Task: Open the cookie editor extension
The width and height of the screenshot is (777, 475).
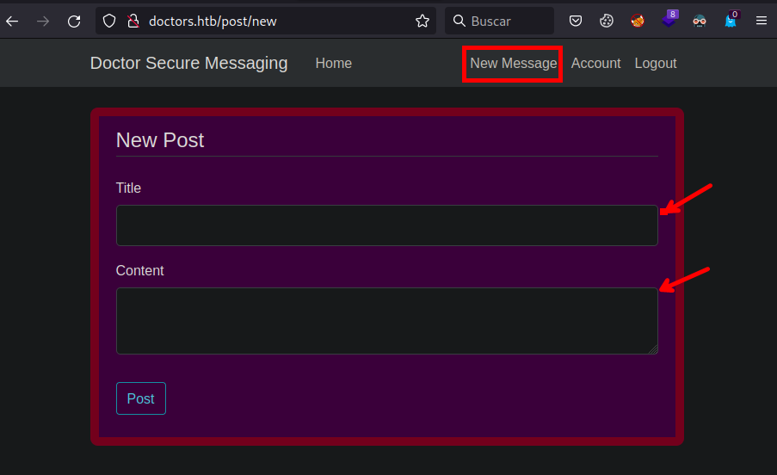Action: [607, 21]
